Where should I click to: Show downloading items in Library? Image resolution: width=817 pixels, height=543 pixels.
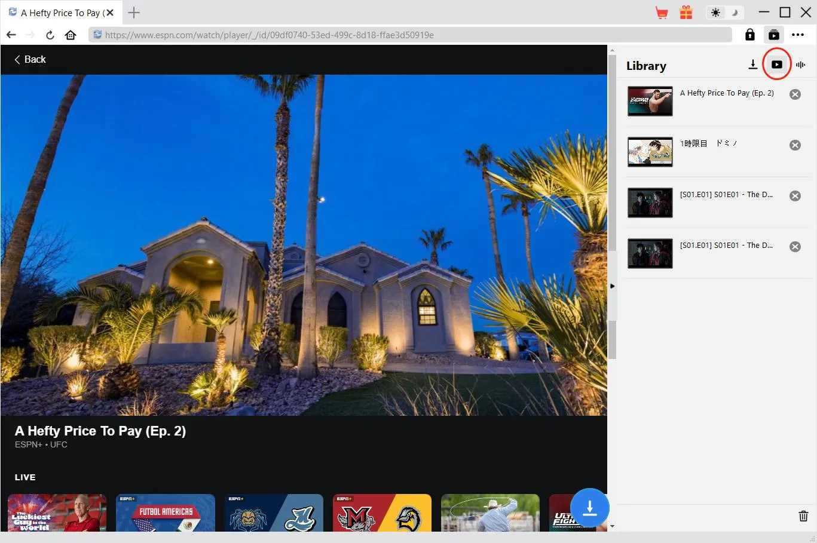point(753,65)
